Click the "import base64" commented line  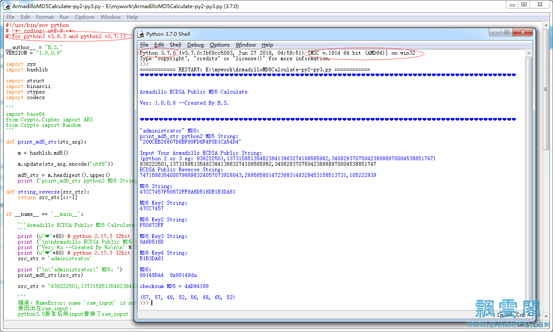(25, 114)
